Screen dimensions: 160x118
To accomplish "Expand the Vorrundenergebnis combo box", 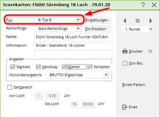I will tap(106, 75).
